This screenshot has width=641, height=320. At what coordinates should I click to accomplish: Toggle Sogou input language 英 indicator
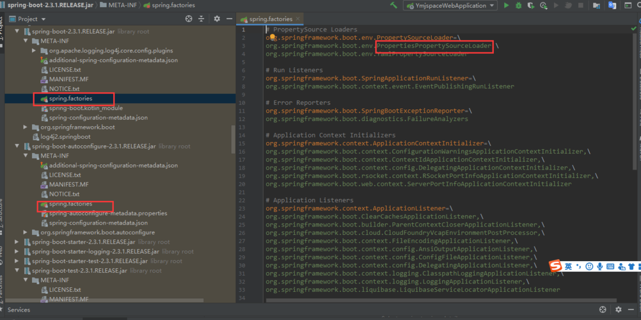pos(568,266)
